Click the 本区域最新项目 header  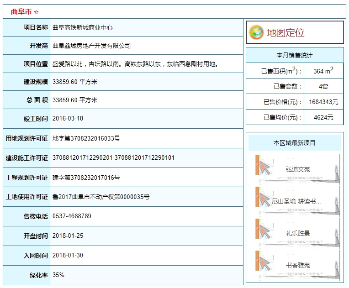(x=295, y=143)
